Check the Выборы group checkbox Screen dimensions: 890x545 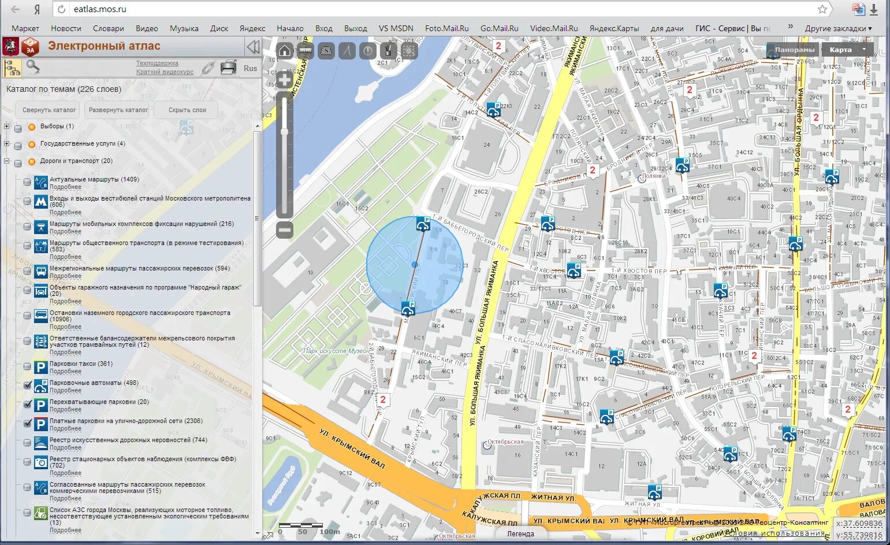click(x=18, y=128)
